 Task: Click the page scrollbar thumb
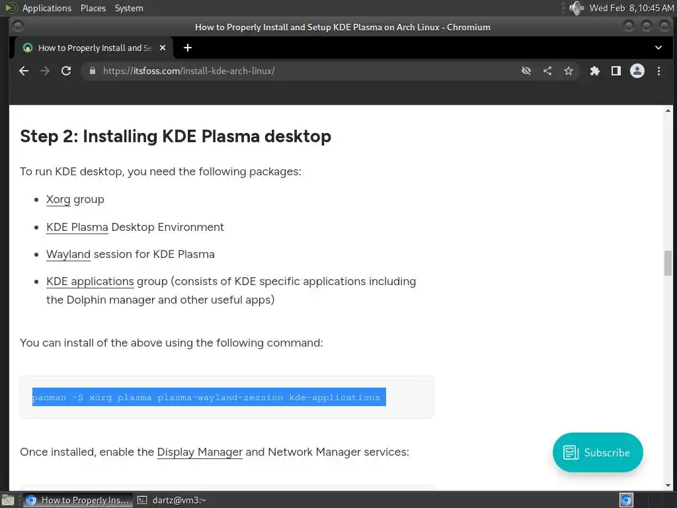tap(668, 263)
